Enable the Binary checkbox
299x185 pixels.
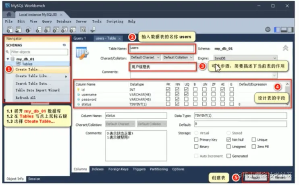tap(196, 146)
